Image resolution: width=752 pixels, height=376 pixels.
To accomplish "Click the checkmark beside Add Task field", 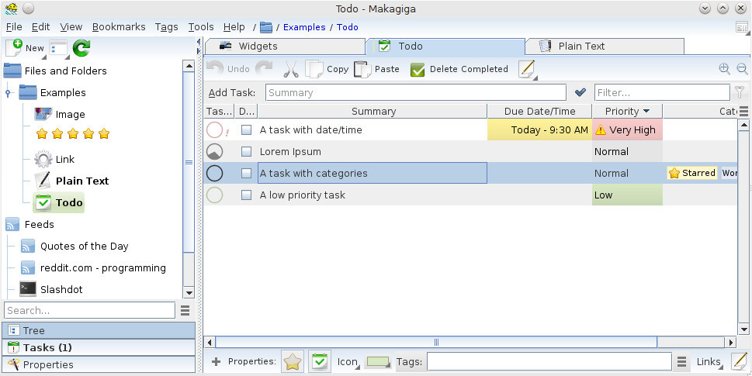I will pyautogui.click(x=580, y=92).
